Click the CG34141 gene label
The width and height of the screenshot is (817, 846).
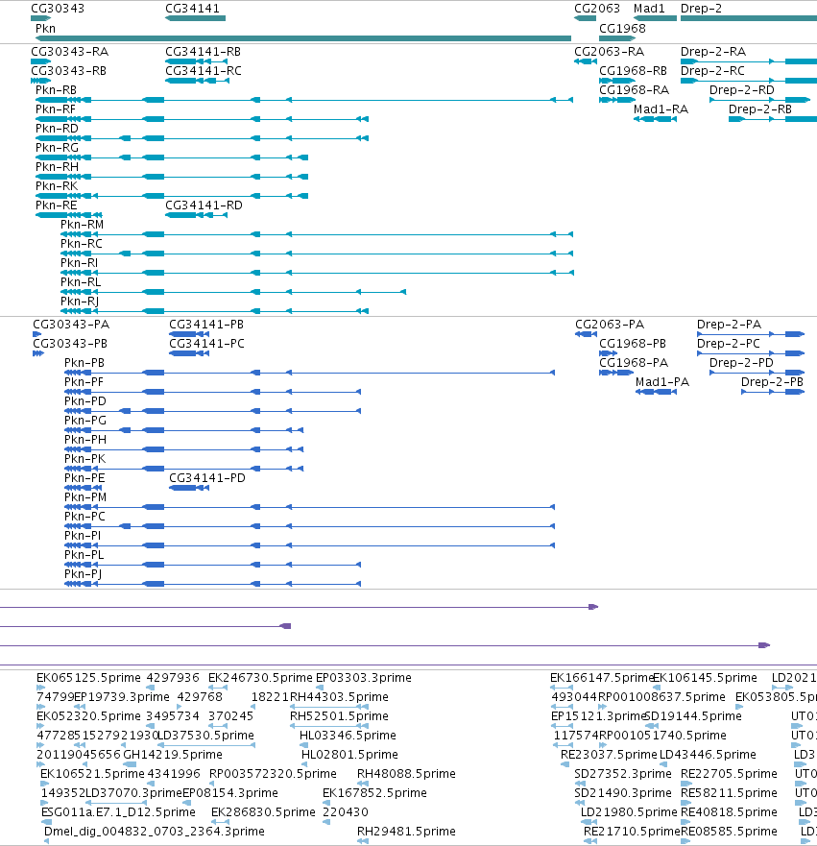pyautogui.click(x=192, y=8)
